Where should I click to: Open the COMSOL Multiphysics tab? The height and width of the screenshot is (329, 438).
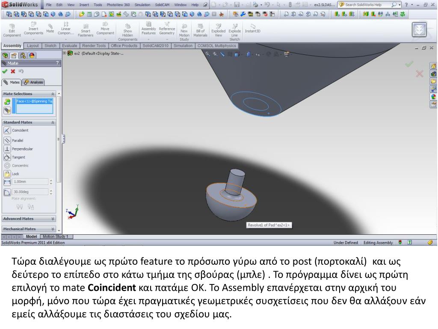click(217, 45)
